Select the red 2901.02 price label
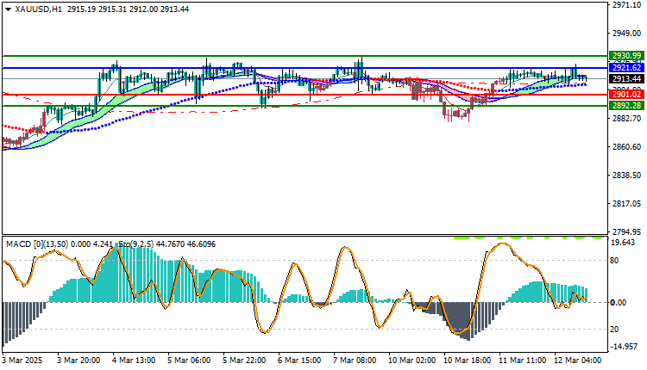Screen dimensions: 647x370 click(627, 95)
